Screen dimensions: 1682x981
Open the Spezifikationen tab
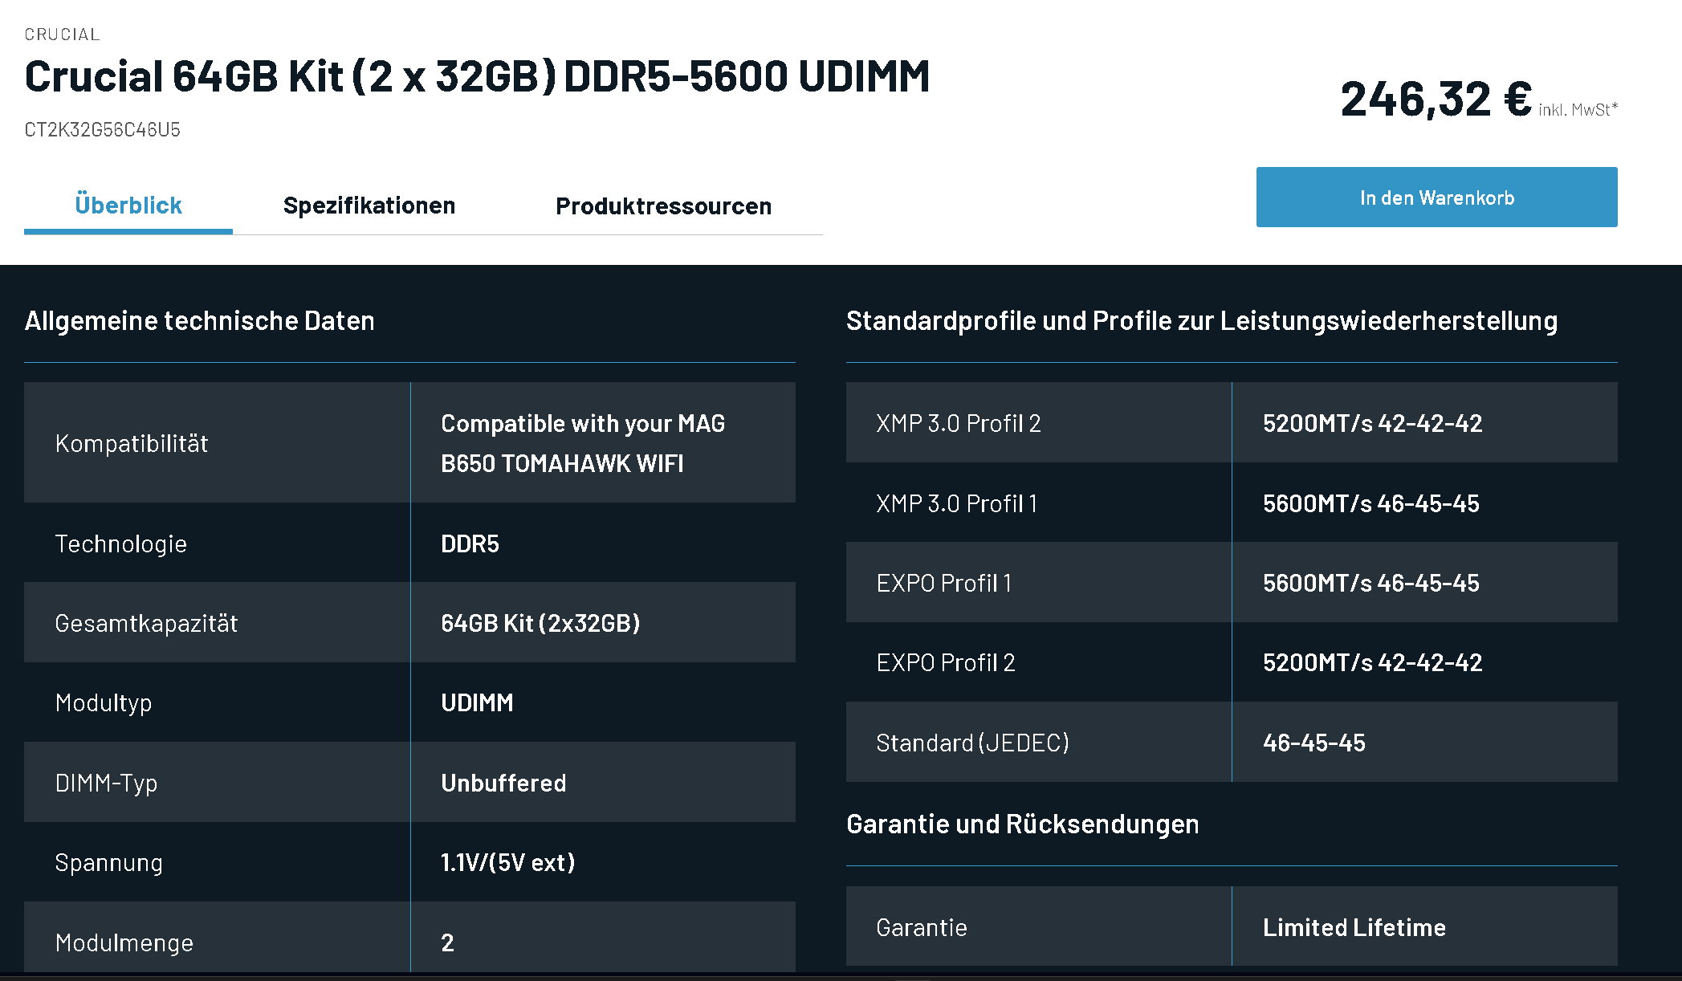click(x=369, y=206)
